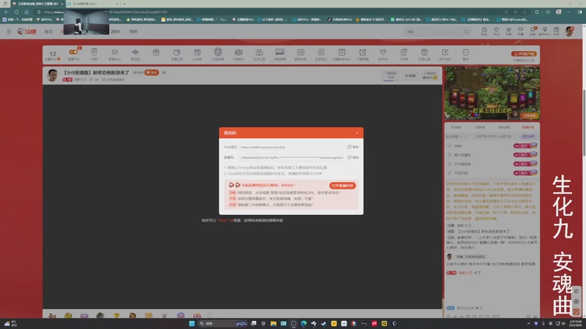Expand the system tray hidden icons chevron
This screenshot has height=329, width=586.
click(528, 323)
